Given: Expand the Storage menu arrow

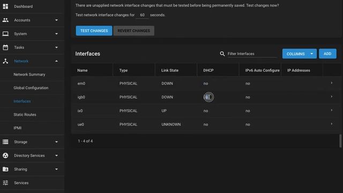Looking at the screenshot, I should 56,142.
